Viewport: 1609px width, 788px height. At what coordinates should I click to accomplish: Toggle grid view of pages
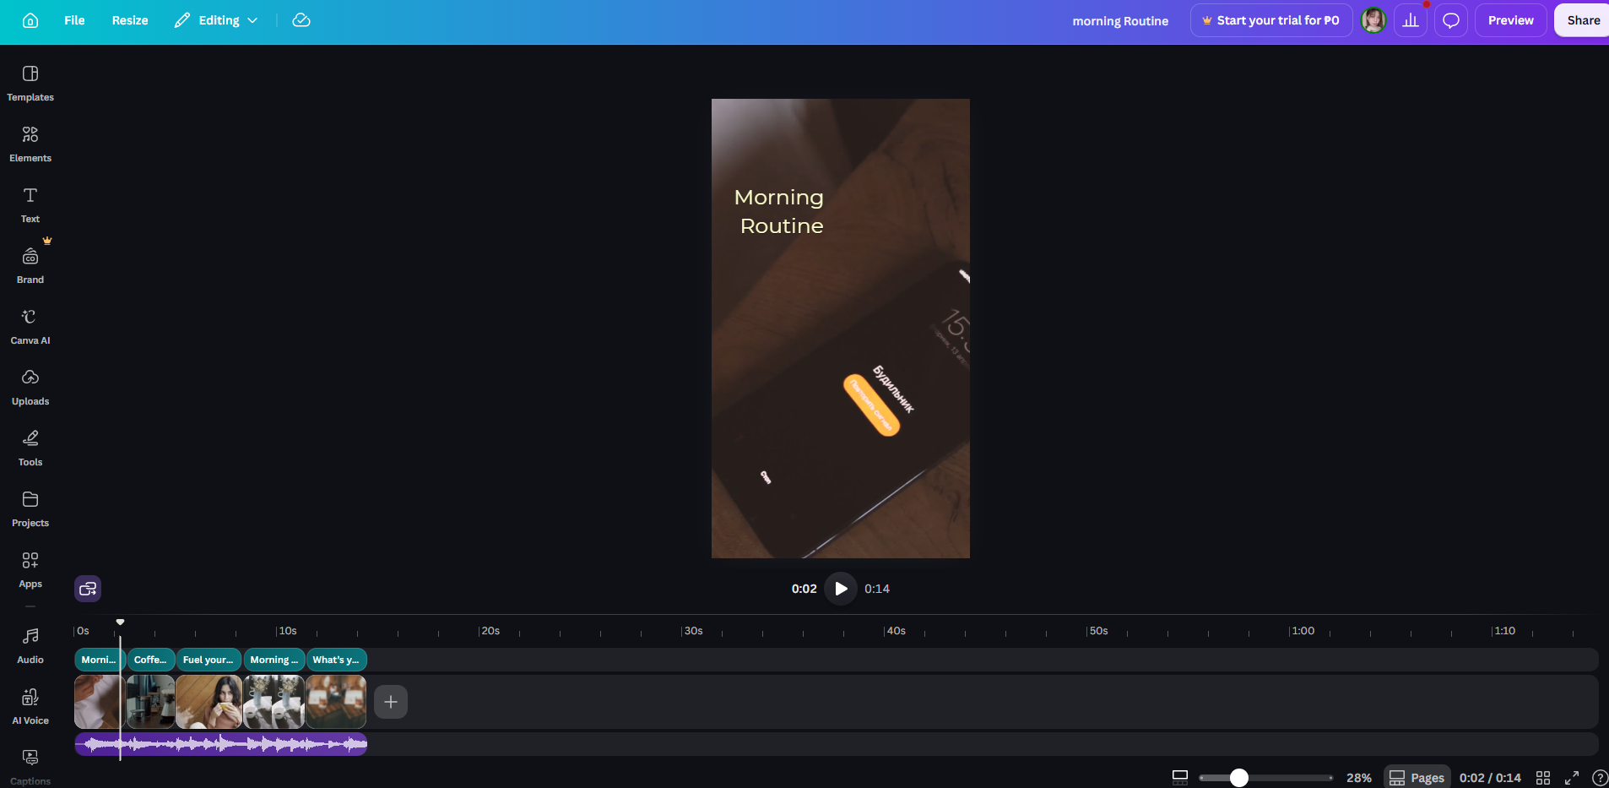coord(1543,778)
